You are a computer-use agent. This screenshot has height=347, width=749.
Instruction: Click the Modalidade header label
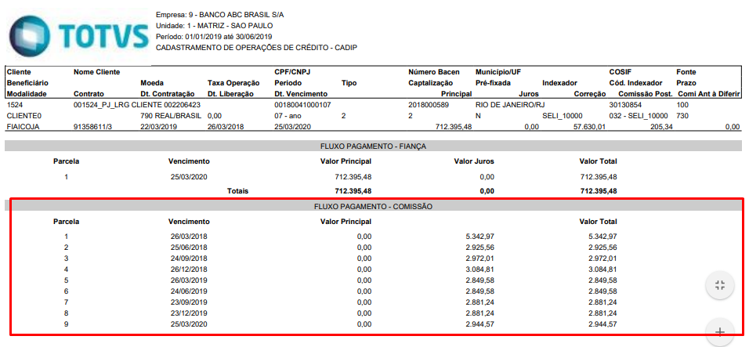click(27, 94)
